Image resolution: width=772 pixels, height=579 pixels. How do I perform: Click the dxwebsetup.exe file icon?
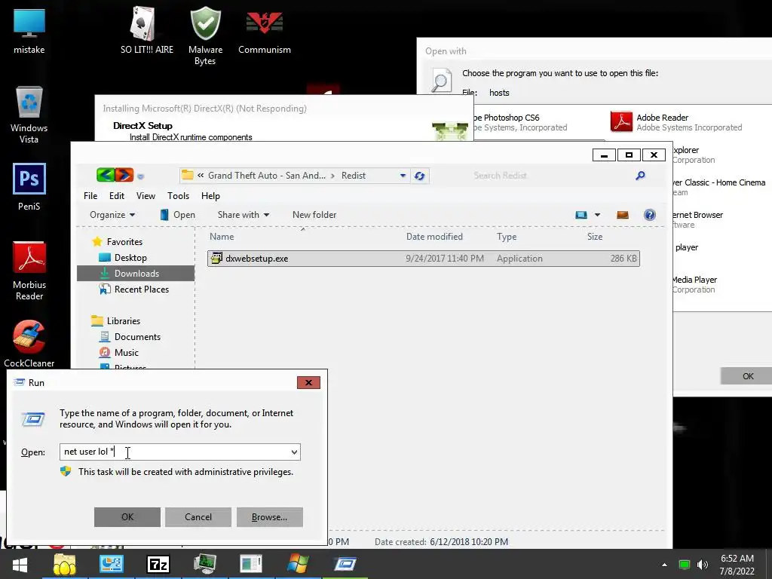216,258
